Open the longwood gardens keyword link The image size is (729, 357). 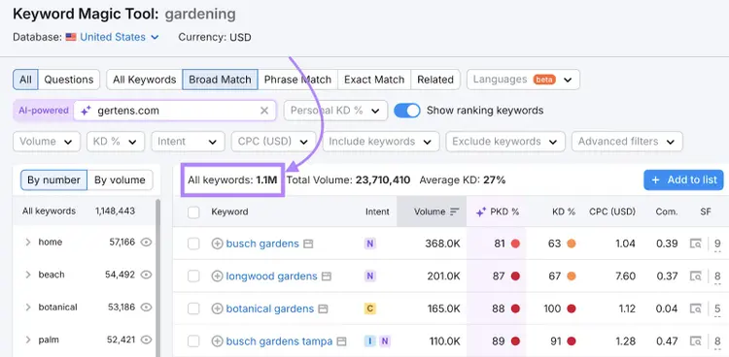tap(271, 276)
